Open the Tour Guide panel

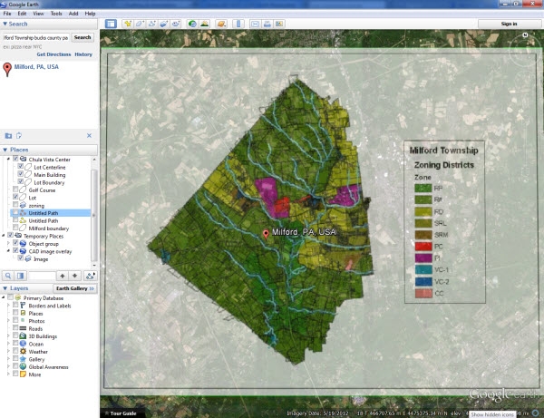click(121, 413)
